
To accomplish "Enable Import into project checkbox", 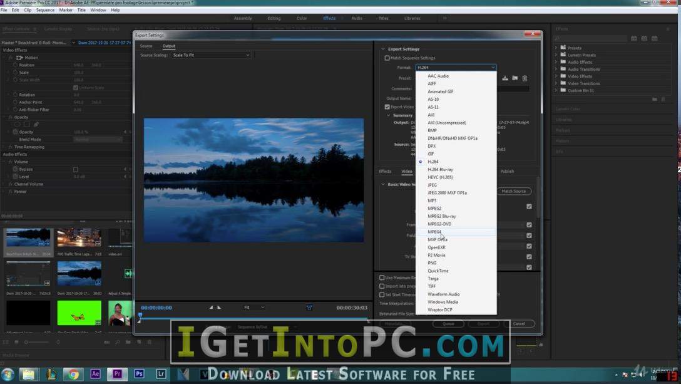I will pyautogui.click(x=382, y=286).
